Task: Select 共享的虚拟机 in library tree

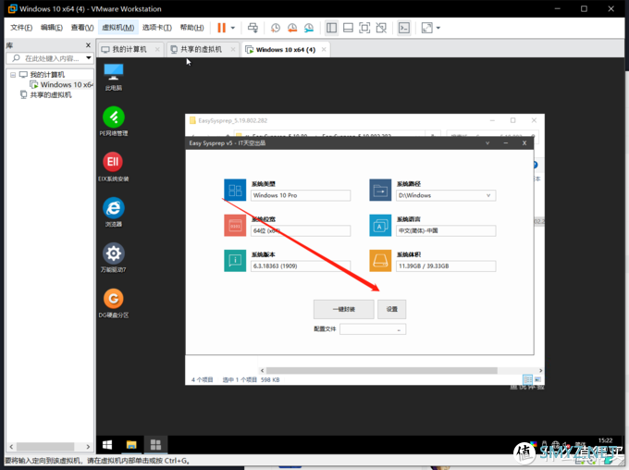Action: [51, 94]
